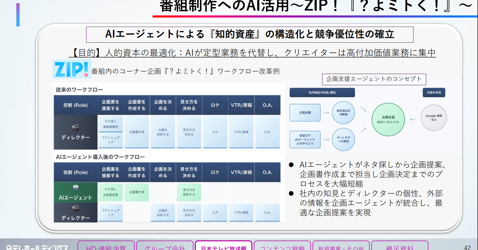Viewport: 478px width, 250px height.
Task: Click the ブラッシュアップ cell in the 従来のワークフロー table
Action: coord(111,140)
